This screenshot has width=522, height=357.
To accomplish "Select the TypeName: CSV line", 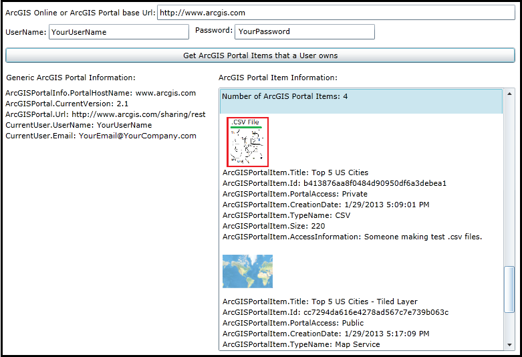I will (286, 215).
